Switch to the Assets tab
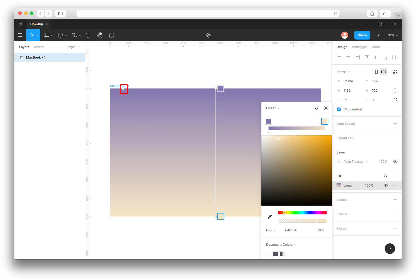 pyautogui.click(x=39, y=47)
